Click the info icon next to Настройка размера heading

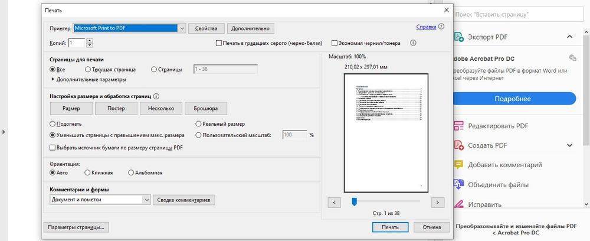point(156,96)
